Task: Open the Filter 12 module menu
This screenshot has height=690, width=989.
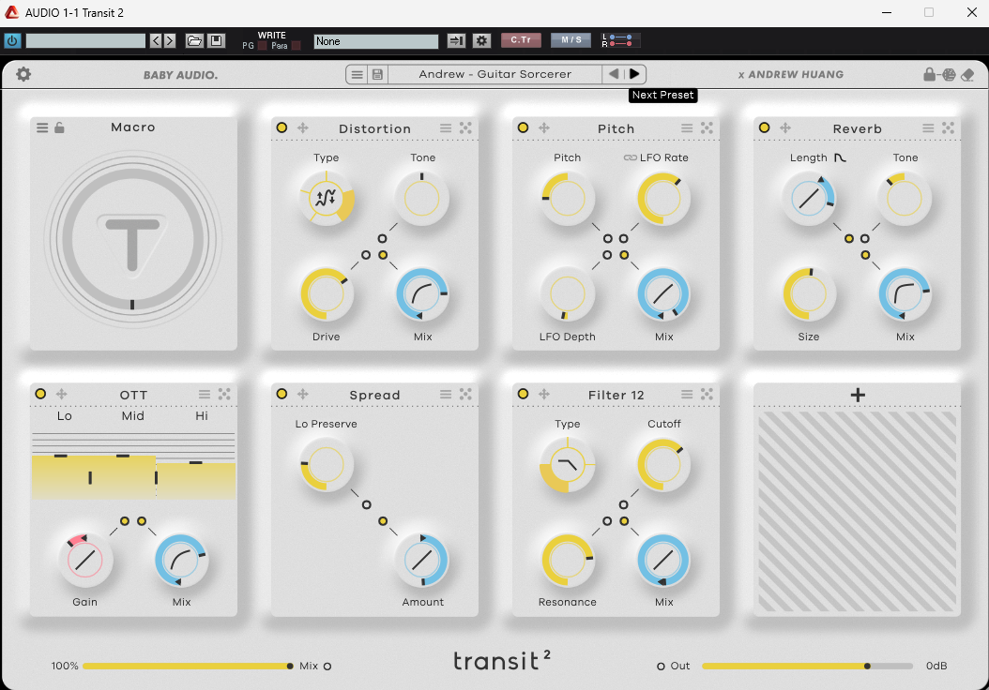Action: (687, 394)
